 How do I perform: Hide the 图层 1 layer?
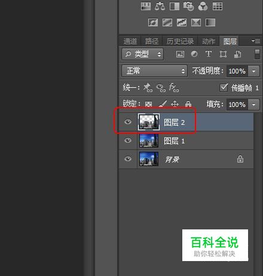tap(128, 140)
